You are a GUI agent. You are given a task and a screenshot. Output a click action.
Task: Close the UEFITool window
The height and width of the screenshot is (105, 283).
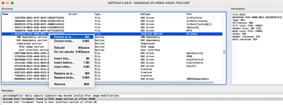[3, 3]
